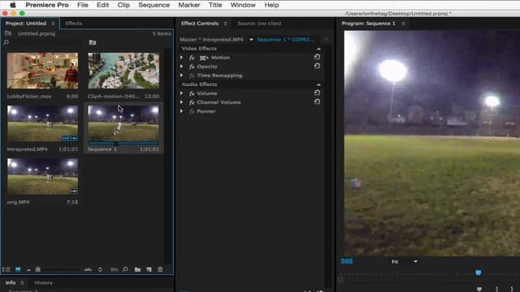Open the Apple menu
Image resolution: width=520 pixels, height=292 pixels.
[13, 5]
